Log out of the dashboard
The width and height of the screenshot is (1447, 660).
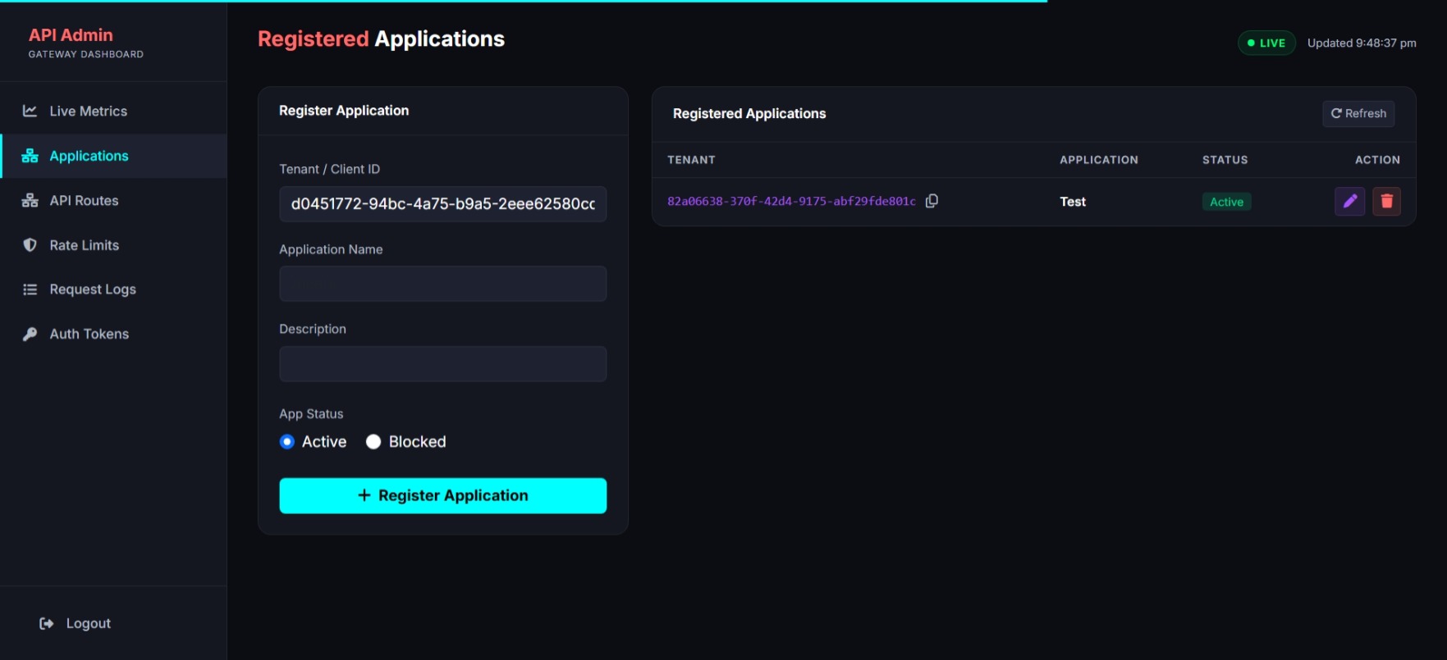click(76, 623)
